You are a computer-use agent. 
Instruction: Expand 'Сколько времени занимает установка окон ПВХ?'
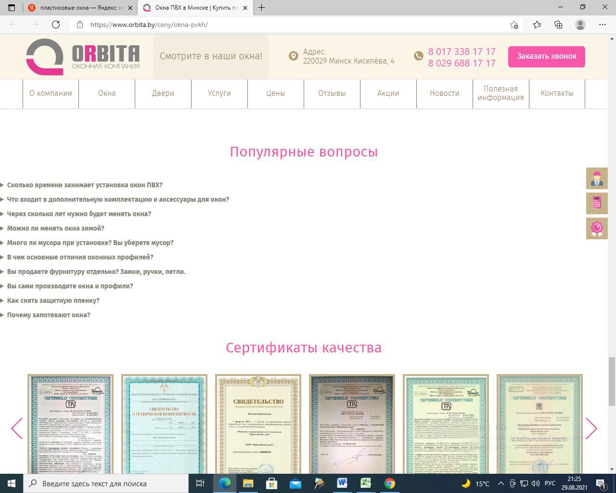85,185
